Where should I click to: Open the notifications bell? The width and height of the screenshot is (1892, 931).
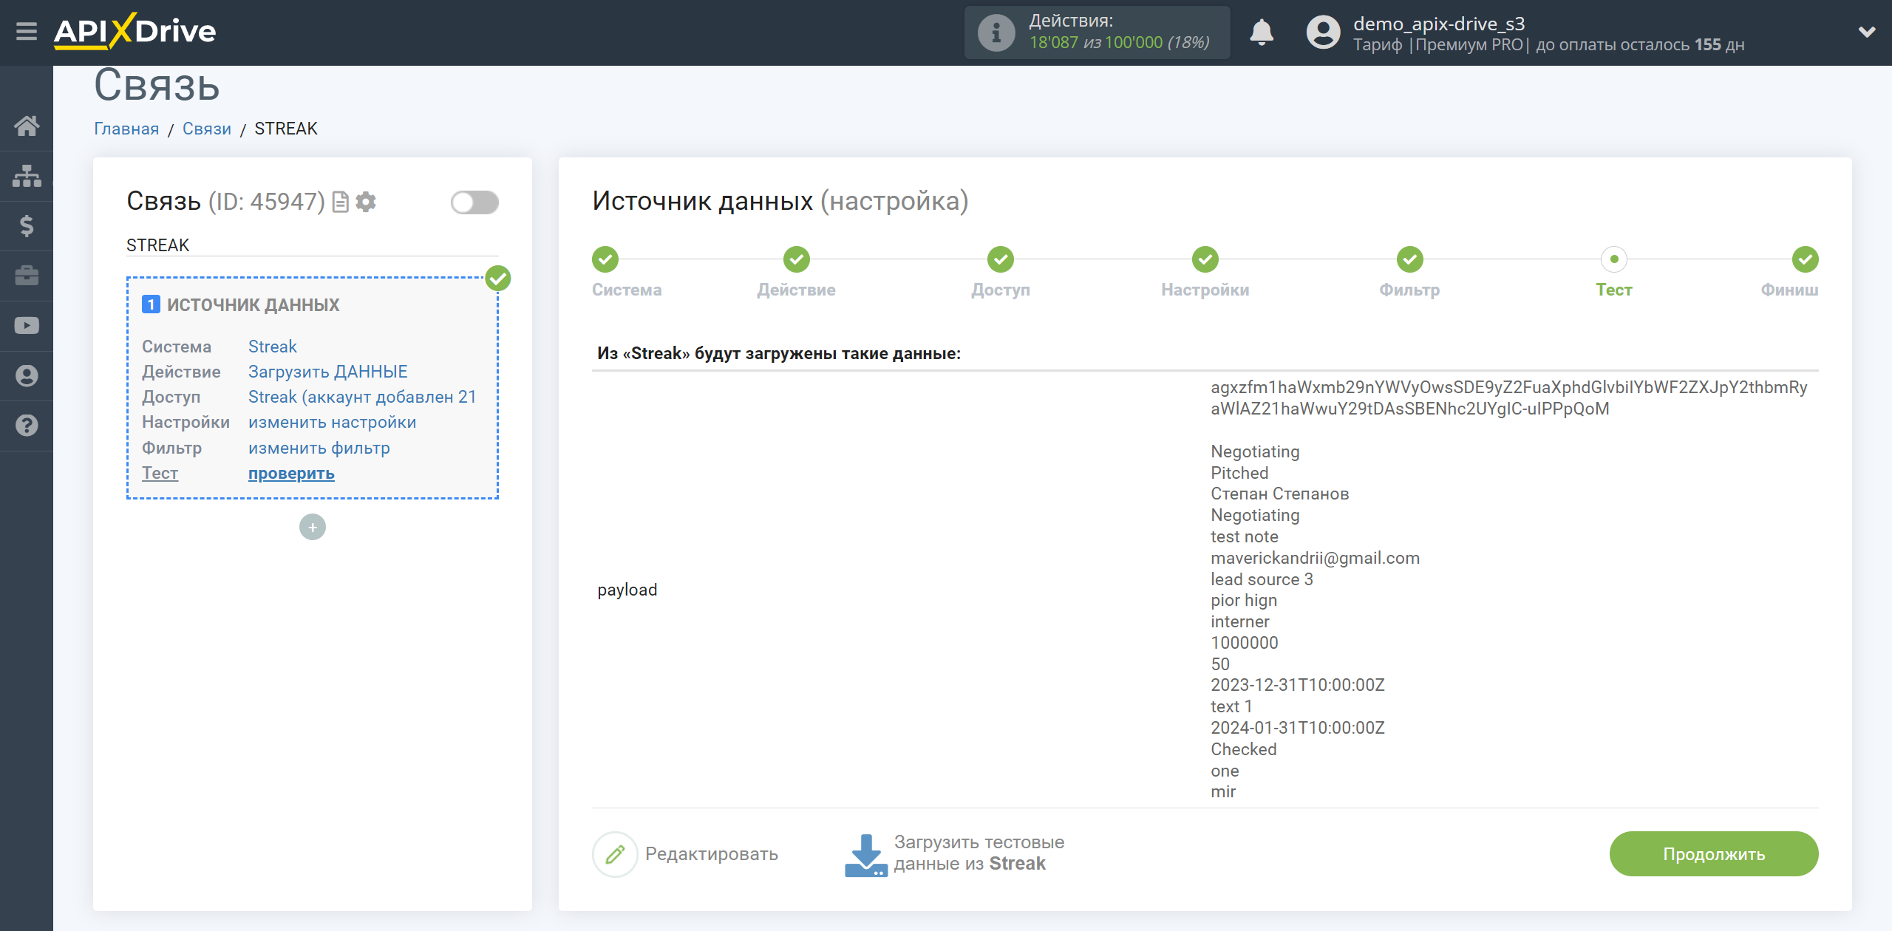click(1262, 33)
